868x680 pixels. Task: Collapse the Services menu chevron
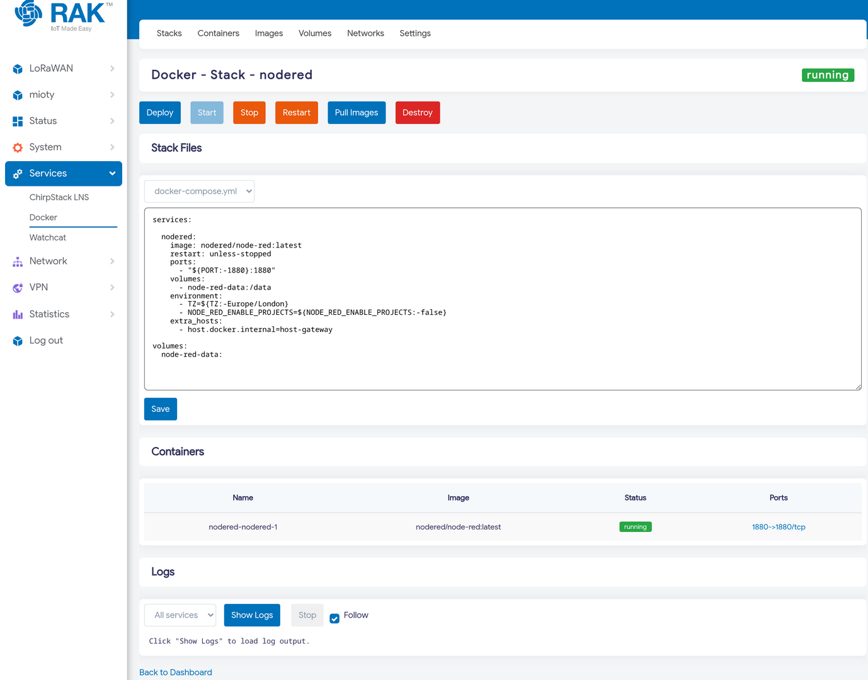pos(112,174)
